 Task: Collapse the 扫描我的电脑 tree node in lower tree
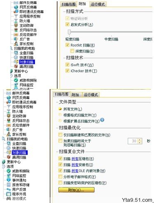[4, 139]
